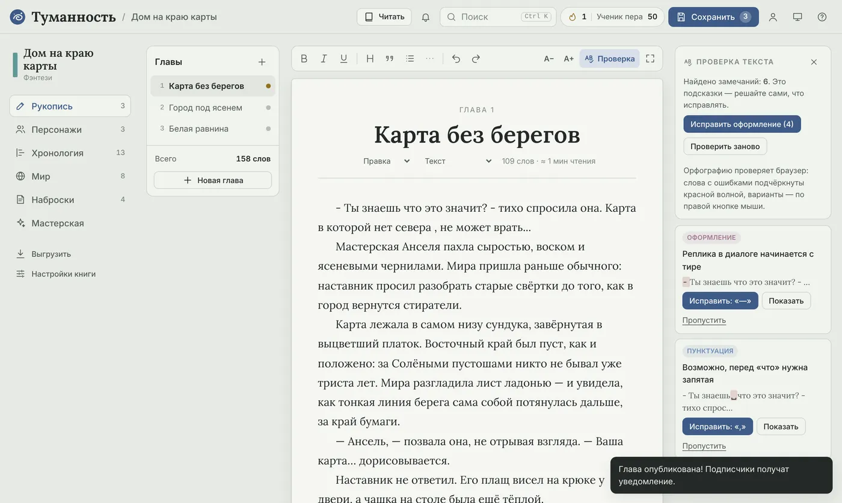Image resolution: width=842 pixels, height=503 pixels.
Task: Click Показать in the Оформление card
Action: click(x=786, y=301)
